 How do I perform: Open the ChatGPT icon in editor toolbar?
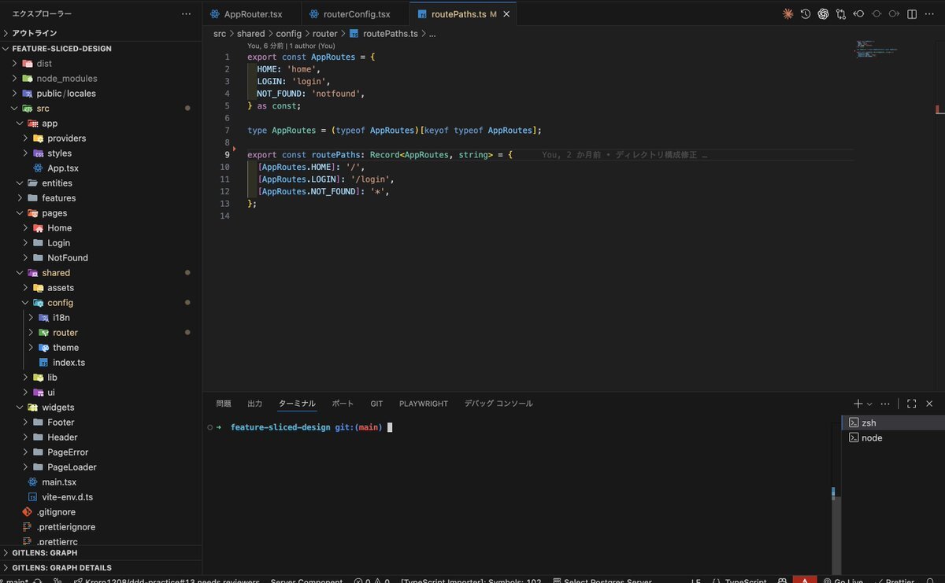click(x=823, y=14)
